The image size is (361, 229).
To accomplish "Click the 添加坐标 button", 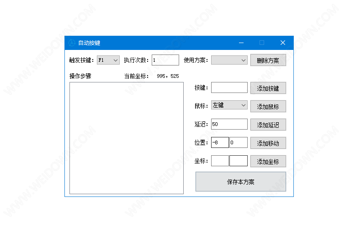I will (268, 161).
